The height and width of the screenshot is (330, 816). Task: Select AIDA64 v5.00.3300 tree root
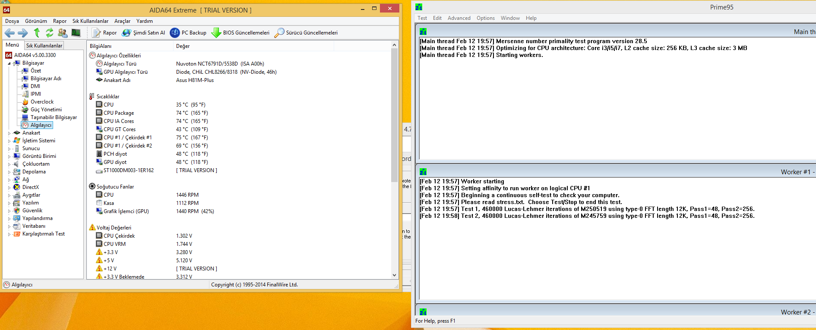click(31, 55)
